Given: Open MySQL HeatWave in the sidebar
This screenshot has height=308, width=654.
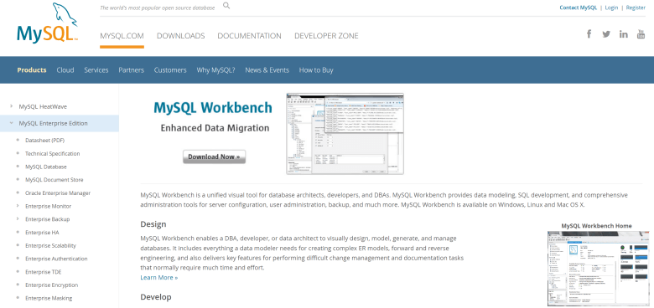Looking at the screenshot, I should click(43, 106).
